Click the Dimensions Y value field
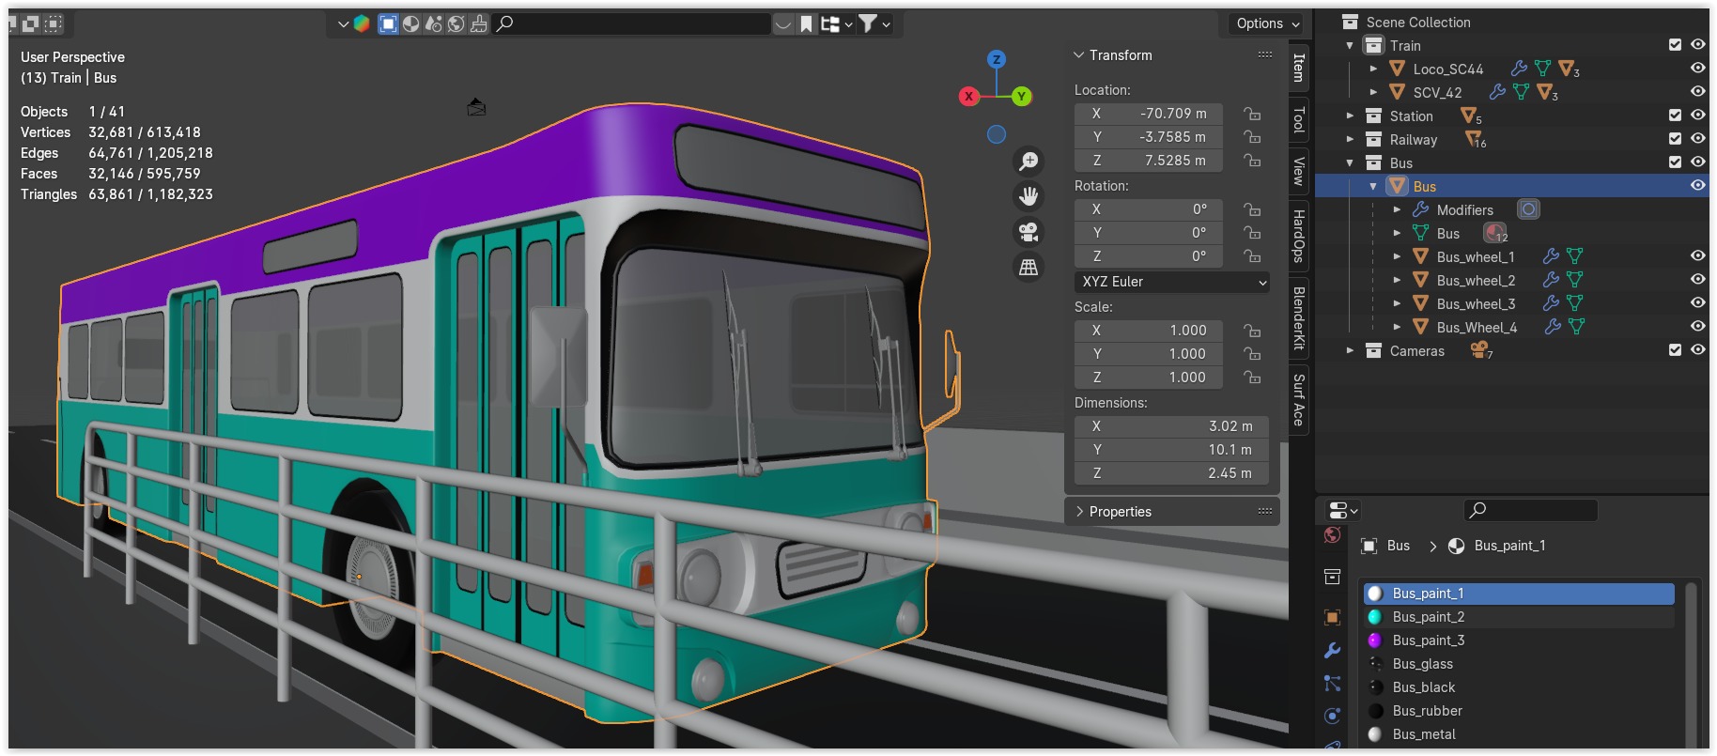The width and height of the screenshot is (1717, 756). (1172, 450)
